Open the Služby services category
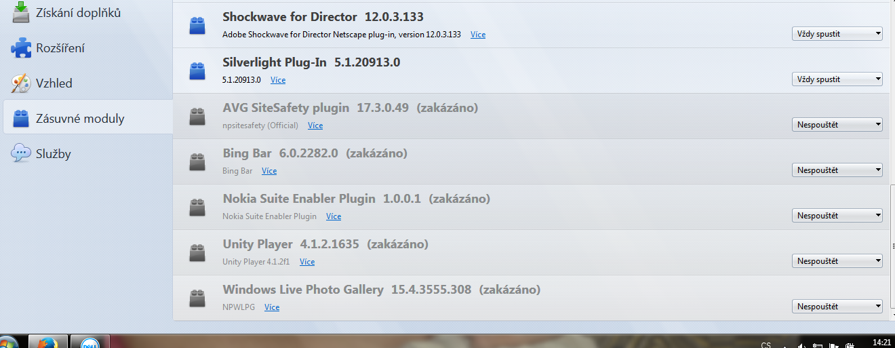 click(53, 154)
